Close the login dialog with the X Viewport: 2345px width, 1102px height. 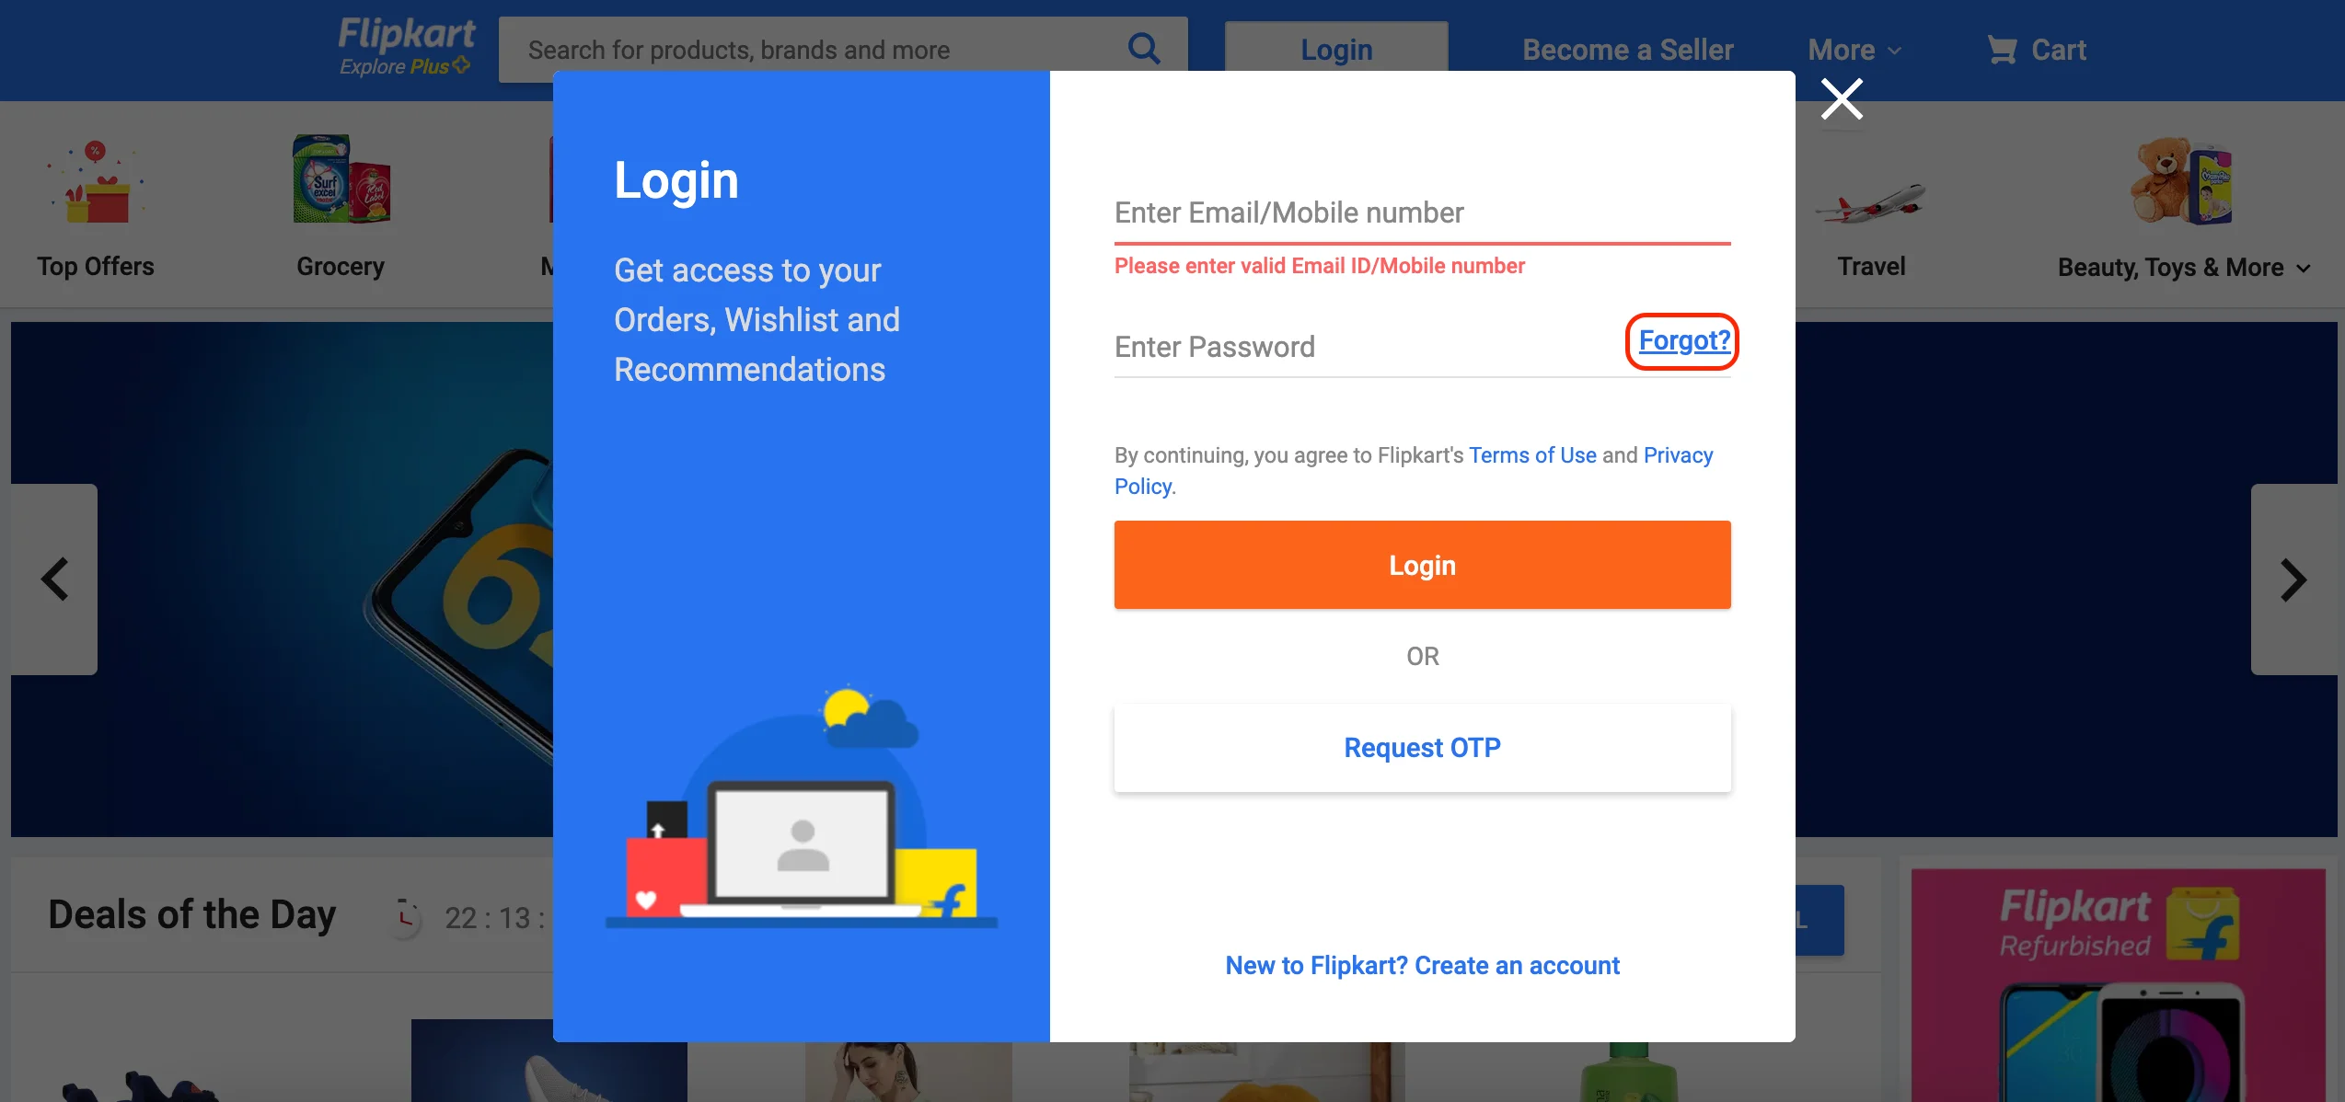[x=1842, y=99]
